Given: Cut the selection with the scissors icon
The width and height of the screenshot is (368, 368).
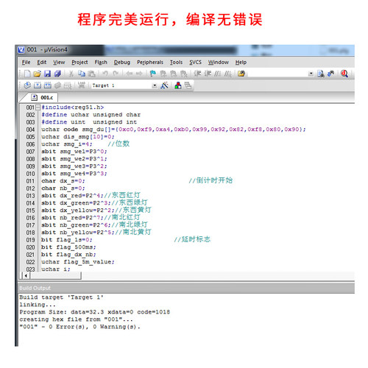Looking at the screenshot, I should [x=71, y=74].
